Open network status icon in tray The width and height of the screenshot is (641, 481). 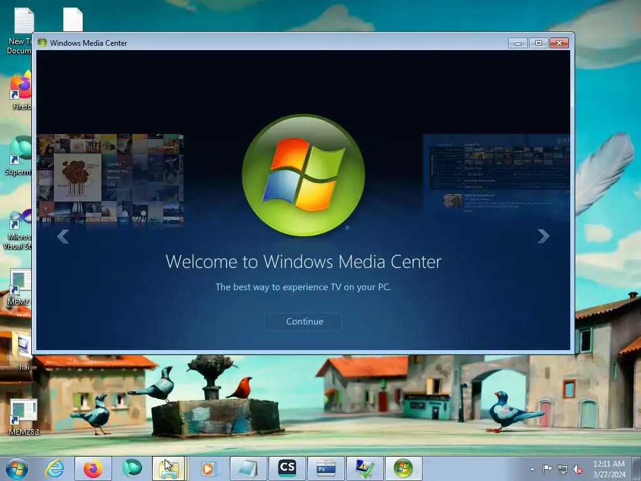tap(563, 469)
